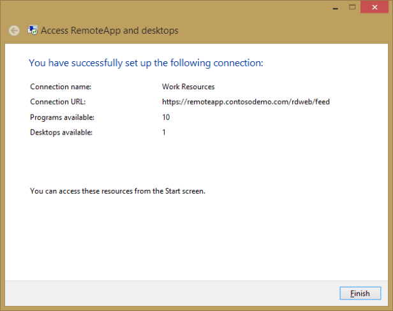393x311 pixels.
Task: Click the 'Access RemoteApp and desktops' title
Action: coord(110,31)
